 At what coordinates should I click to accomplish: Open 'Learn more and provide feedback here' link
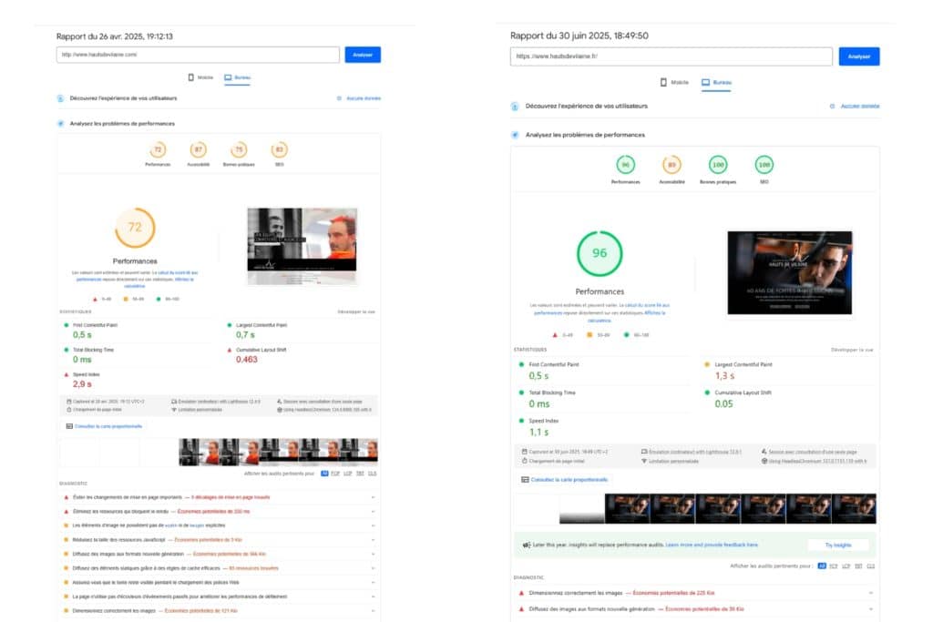712,545
